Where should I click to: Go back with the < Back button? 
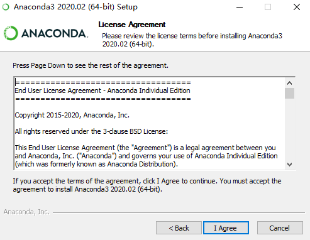pyautogui.click(x=179, y=228)
